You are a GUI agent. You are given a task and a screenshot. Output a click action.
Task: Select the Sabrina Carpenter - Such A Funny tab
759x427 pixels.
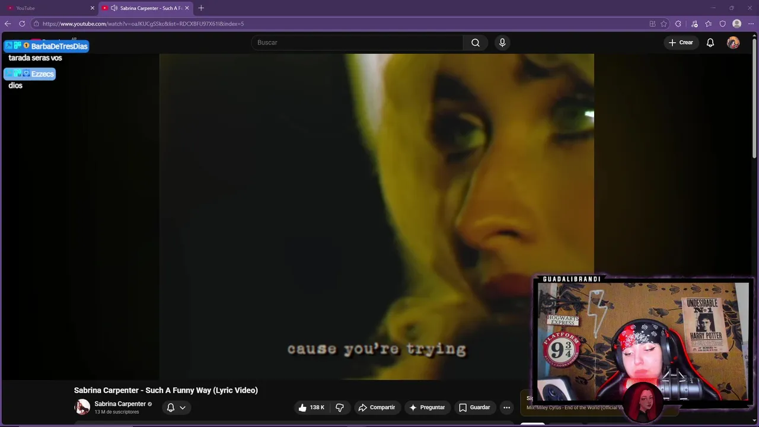click(145, 8)
